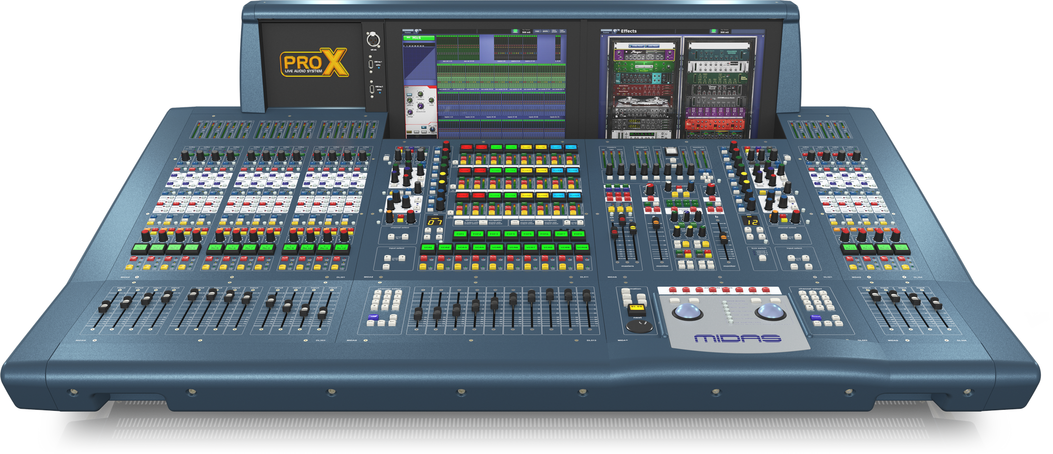The image size is (1053, 454).
Task: Tap the Mic6 channel name field
Action: 419,38
